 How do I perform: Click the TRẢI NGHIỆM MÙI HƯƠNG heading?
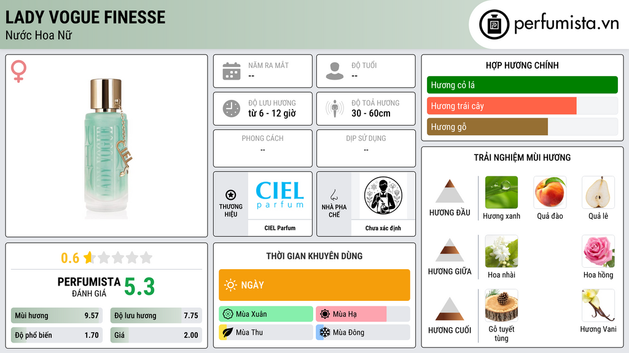pyautogui.click(x=522, y=158)
